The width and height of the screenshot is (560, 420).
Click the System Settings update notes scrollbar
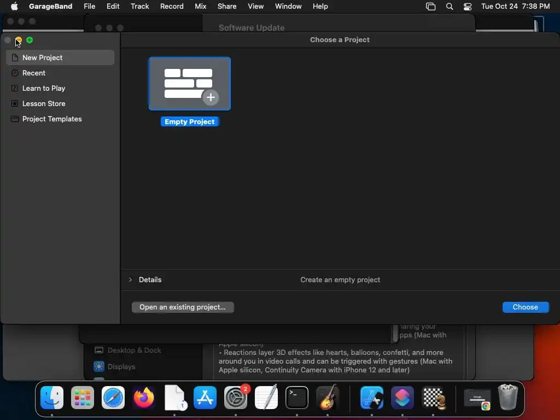point(395,333)
